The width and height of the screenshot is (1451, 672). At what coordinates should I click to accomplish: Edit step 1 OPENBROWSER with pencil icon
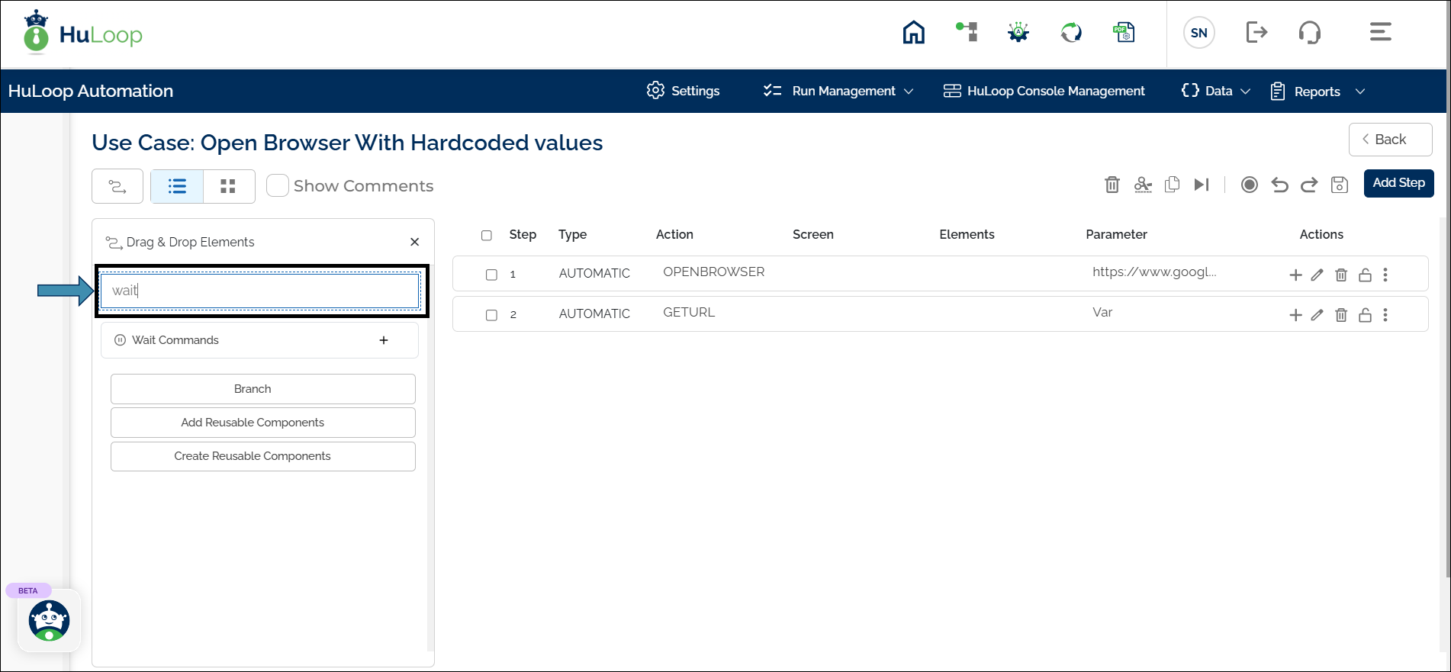tap(1317, 275)
